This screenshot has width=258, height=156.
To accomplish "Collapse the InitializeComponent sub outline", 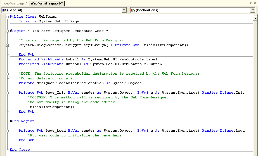I will coord(7,45).
